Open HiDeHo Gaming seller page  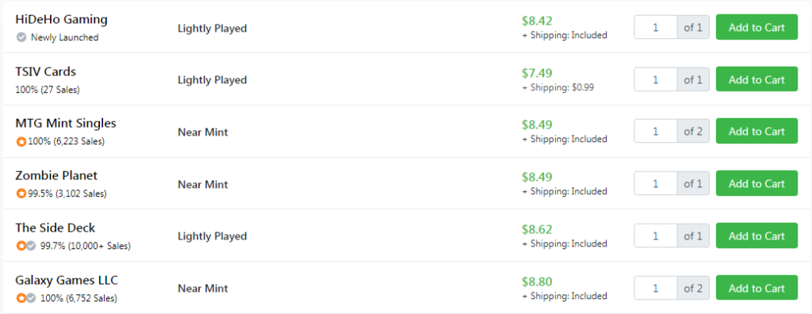pyautogui.click(x=62, y=20)
